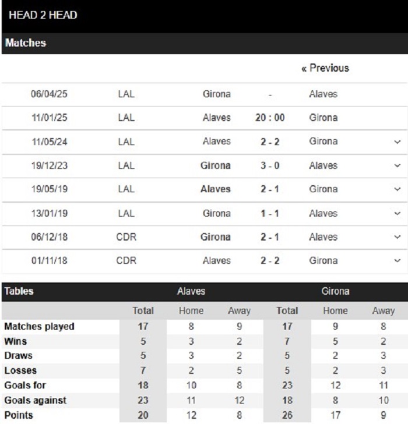Image resolution: width=408 pixels, height=424 pixels.
Task: Open Girona team in the 06/04/25 fixture
Action: [217, 94]
